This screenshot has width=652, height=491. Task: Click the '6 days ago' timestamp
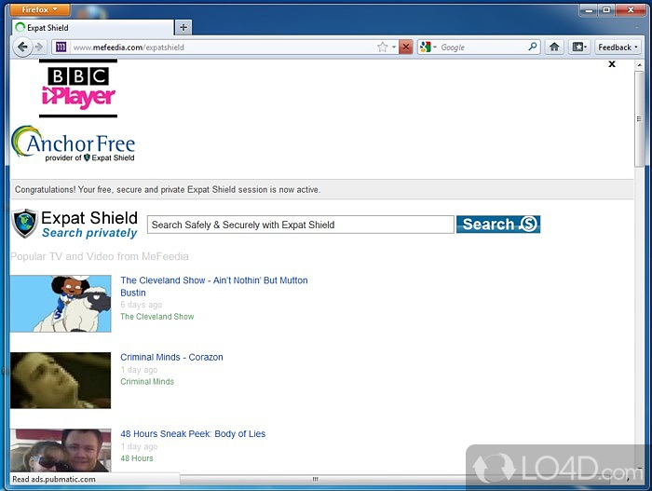tap(141, 305)
